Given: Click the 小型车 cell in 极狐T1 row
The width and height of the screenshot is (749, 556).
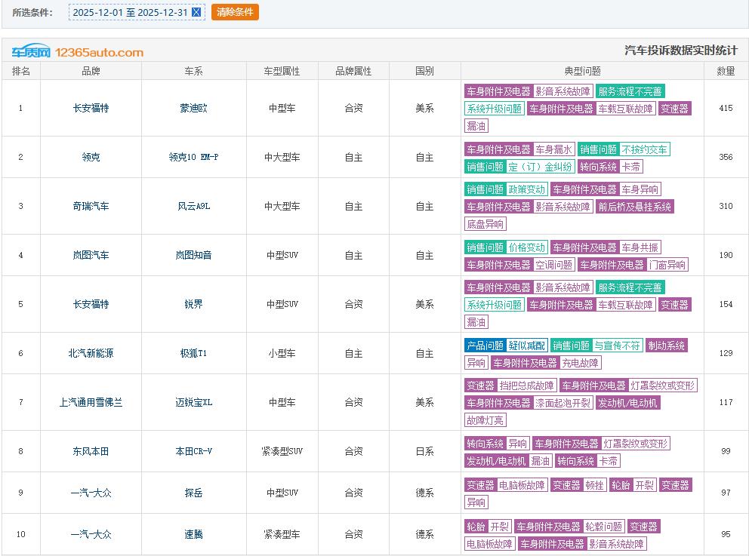Looking at the screenshot, I should pos(282,353).
